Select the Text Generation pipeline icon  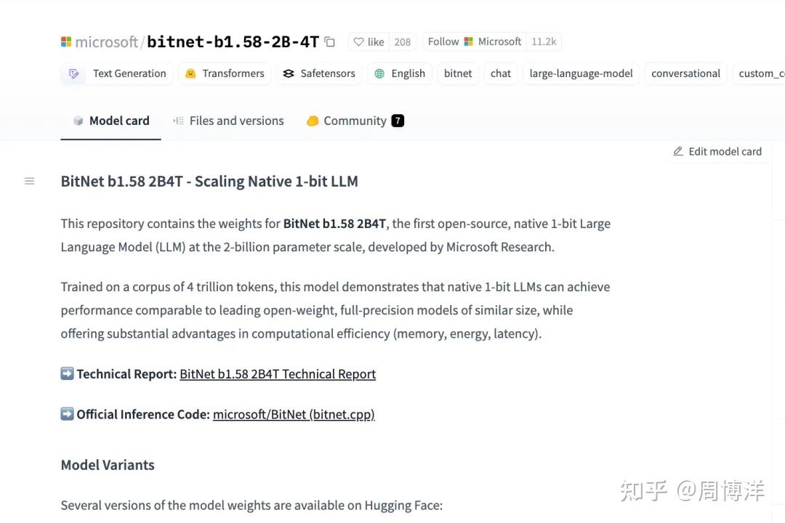pos(73,73)
